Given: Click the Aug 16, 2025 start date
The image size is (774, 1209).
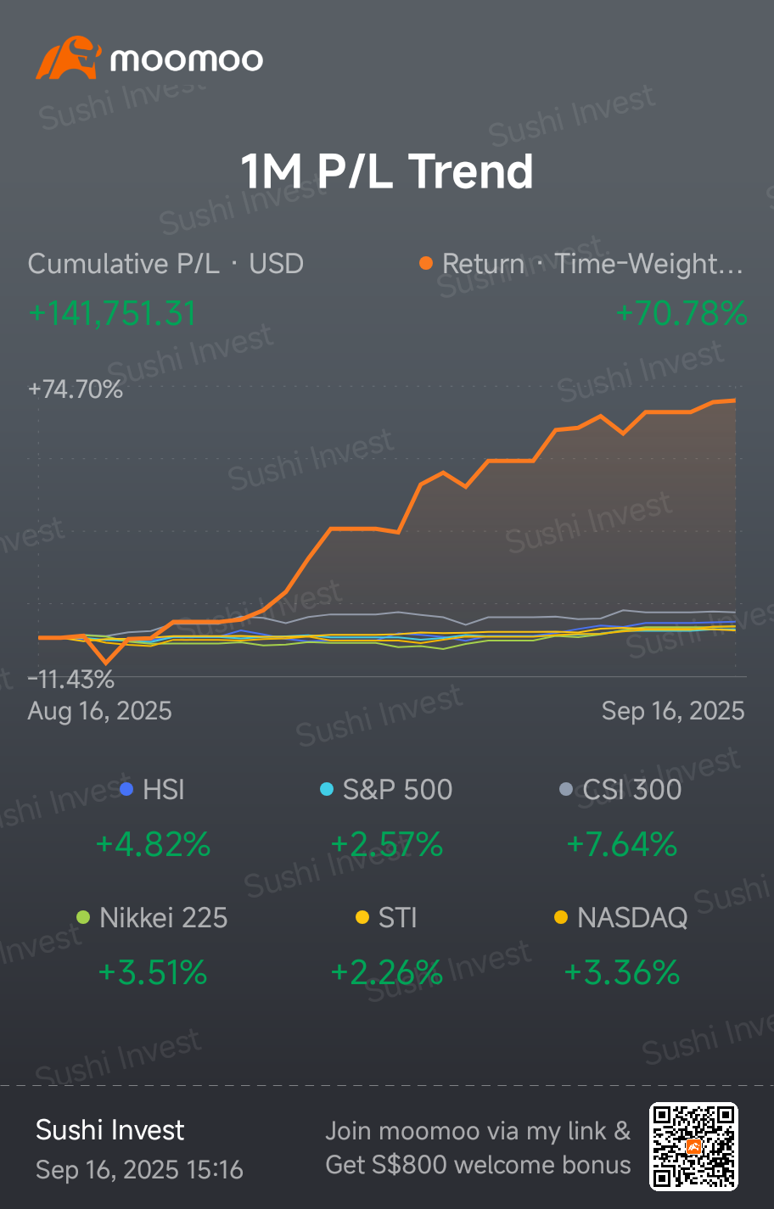Looking at the screenshot, I should [100, 711].
